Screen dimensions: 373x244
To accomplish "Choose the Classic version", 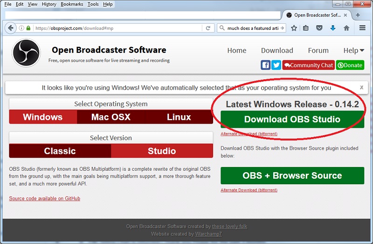I will (60, 151).
